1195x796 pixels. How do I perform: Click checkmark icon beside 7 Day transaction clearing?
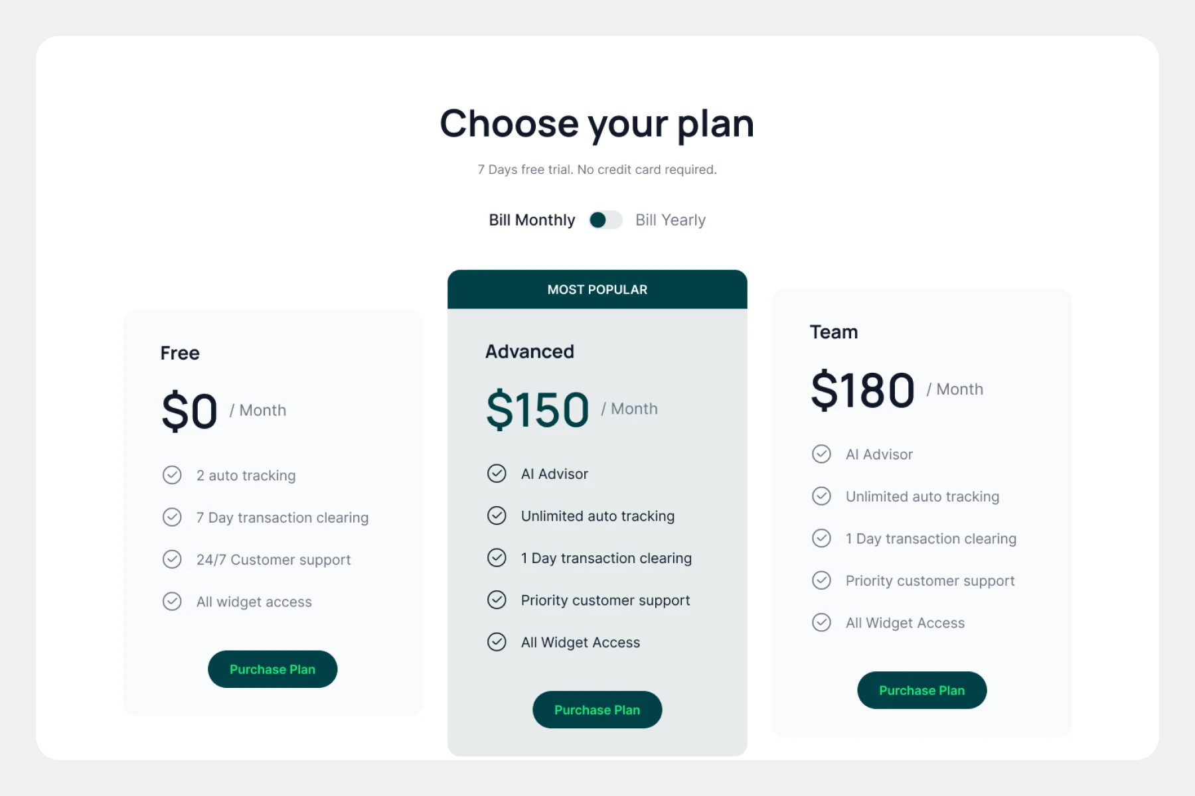coord(172,517)
